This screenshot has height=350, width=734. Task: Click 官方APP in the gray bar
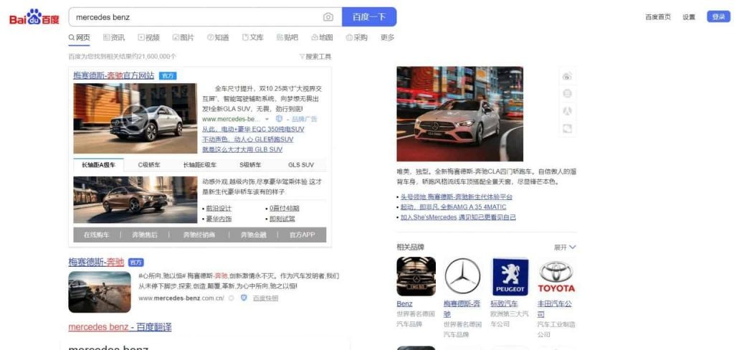tap(302, 235)
